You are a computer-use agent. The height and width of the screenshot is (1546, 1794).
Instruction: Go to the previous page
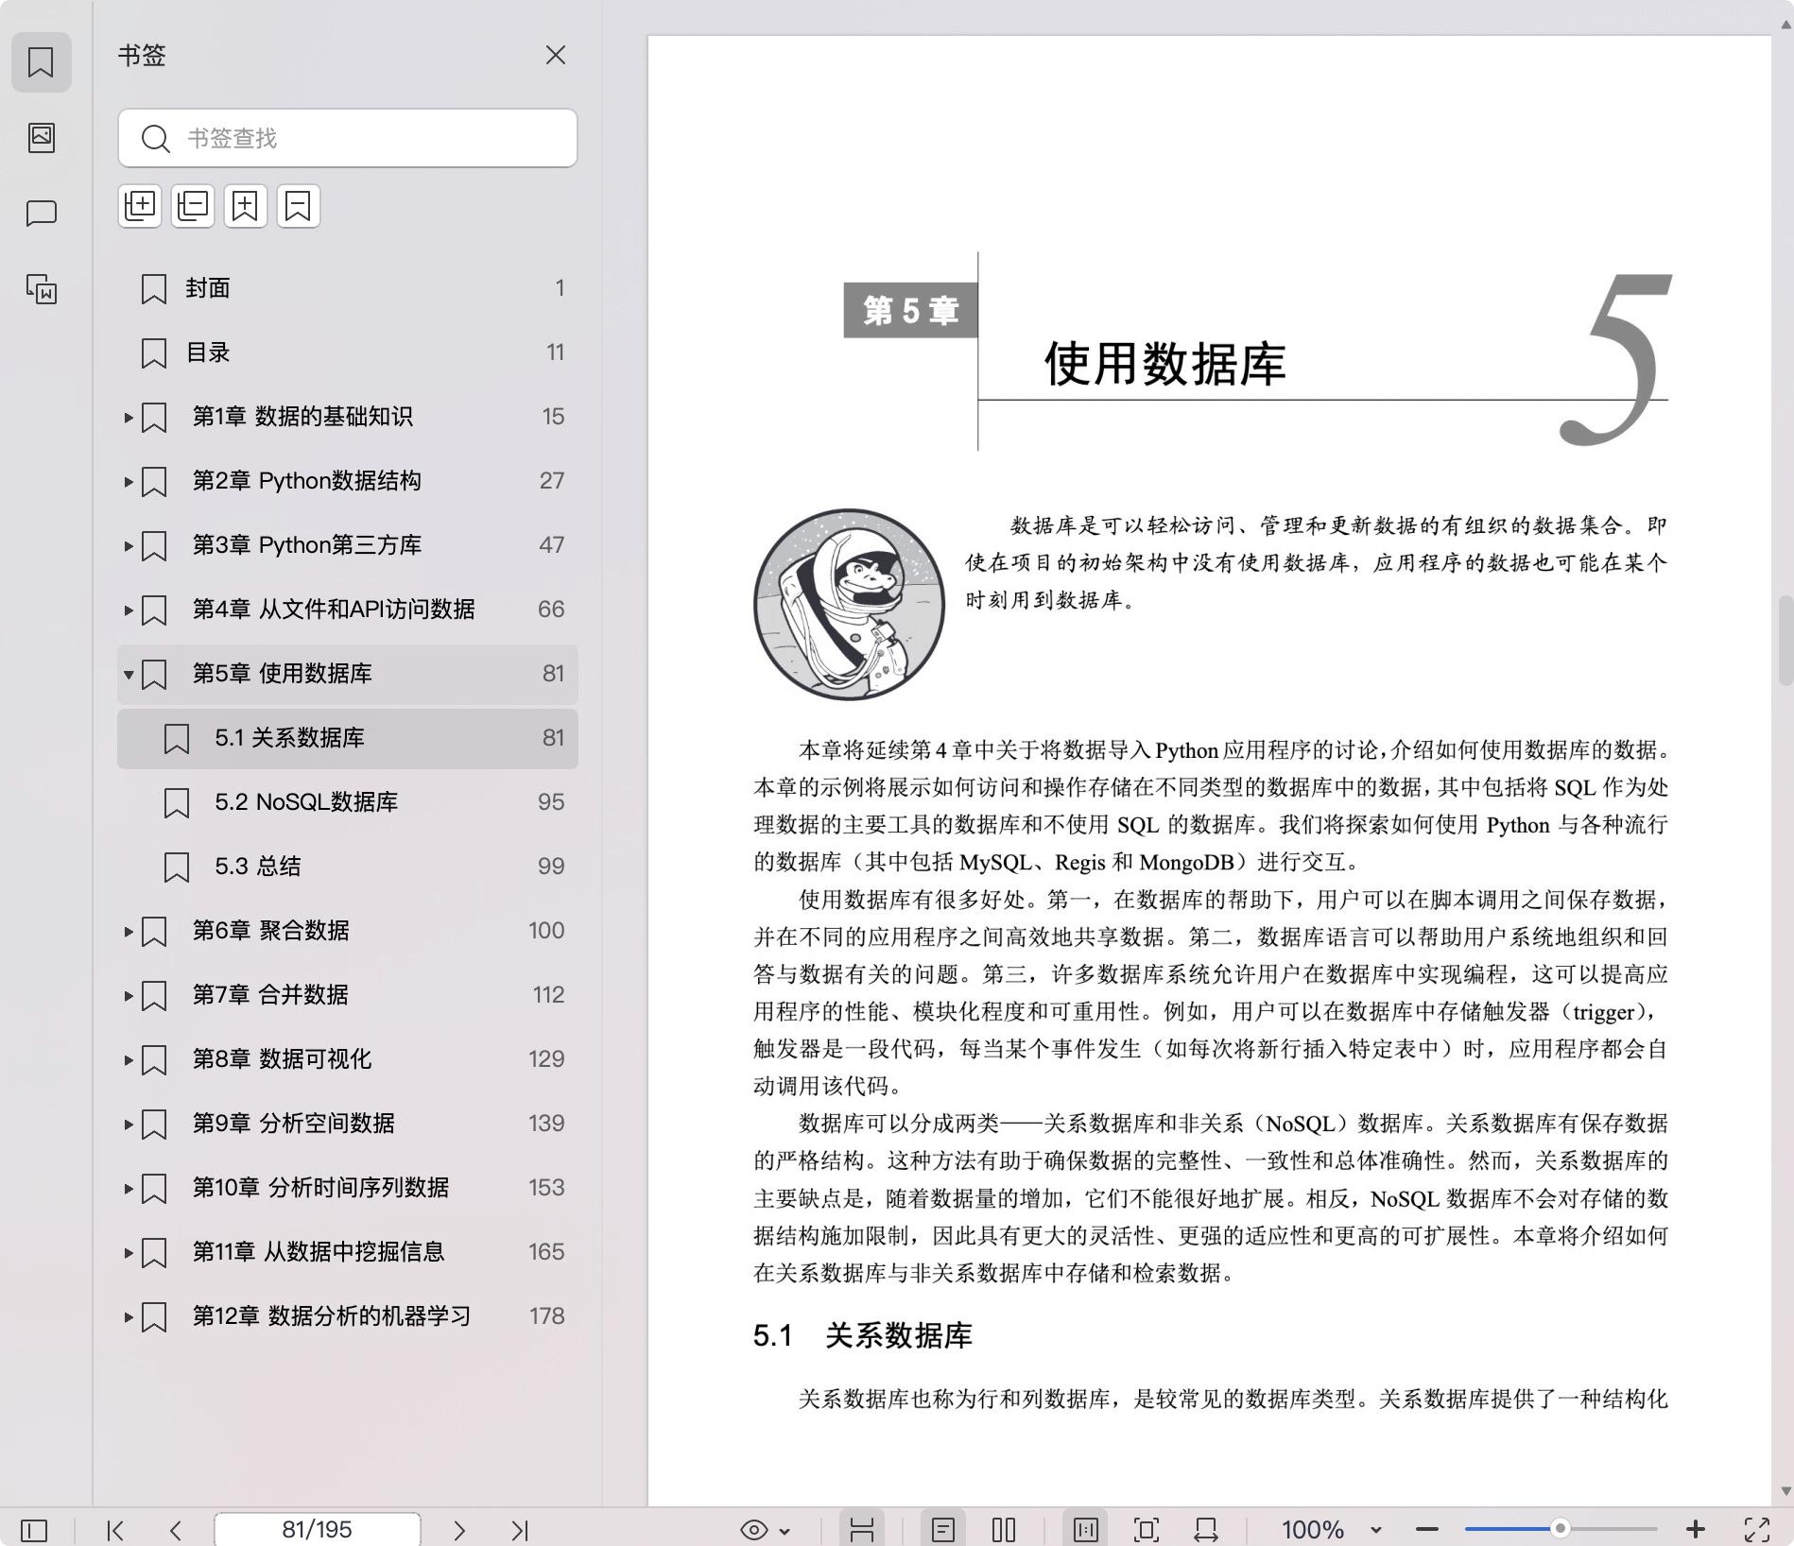tap(176, 1530)
